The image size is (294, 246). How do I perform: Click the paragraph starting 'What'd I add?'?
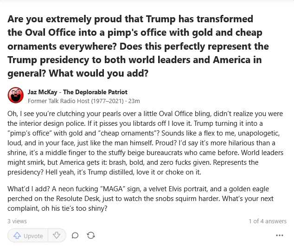tap(141, 199)
